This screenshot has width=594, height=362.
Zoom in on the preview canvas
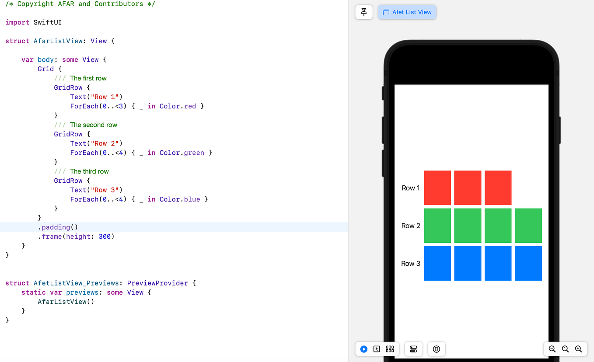coord(578,349)
